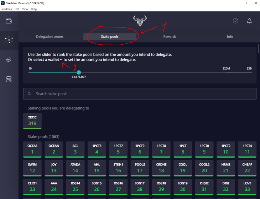Minimize the Daedalus Mainnet window
This screenshot has height=199, width=260.
pyautogui.click(x=235, y=3)
